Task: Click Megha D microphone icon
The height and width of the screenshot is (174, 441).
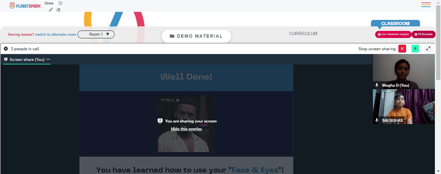Action: click(377, 85)
